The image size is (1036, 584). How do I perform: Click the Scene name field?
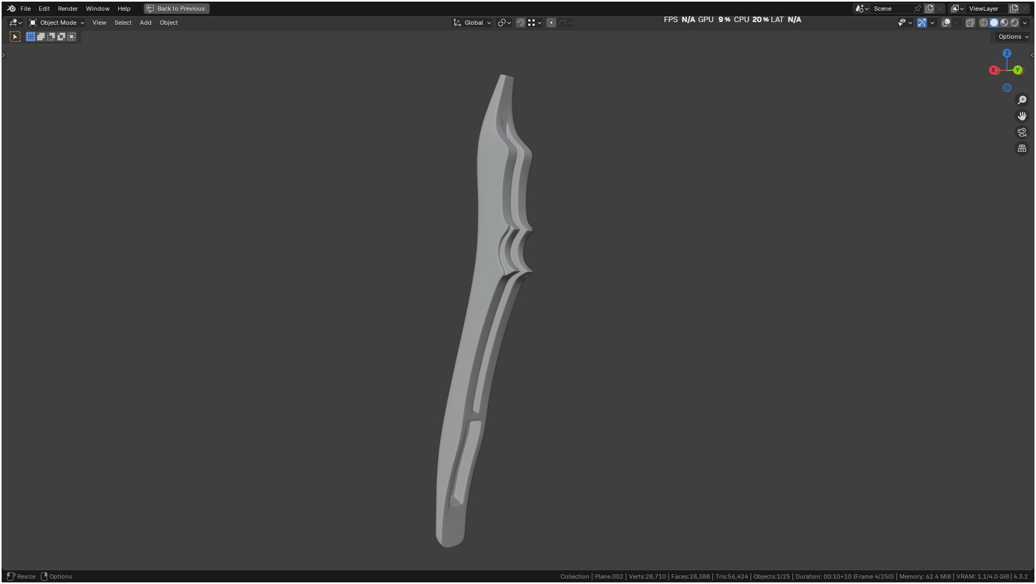point(892,9)
